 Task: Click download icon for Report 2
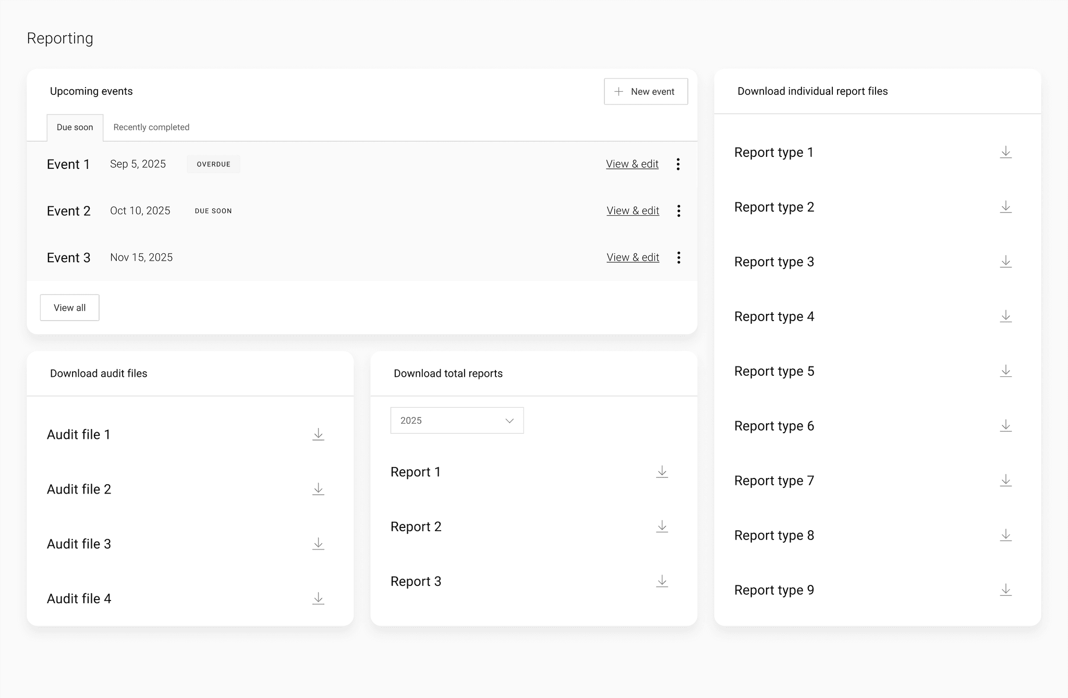point(662,526)
